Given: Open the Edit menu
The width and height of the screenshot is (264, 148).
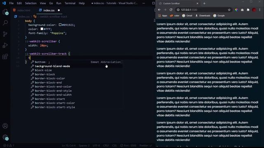Looking at the screenshot, I should click(x=19, y=3).
